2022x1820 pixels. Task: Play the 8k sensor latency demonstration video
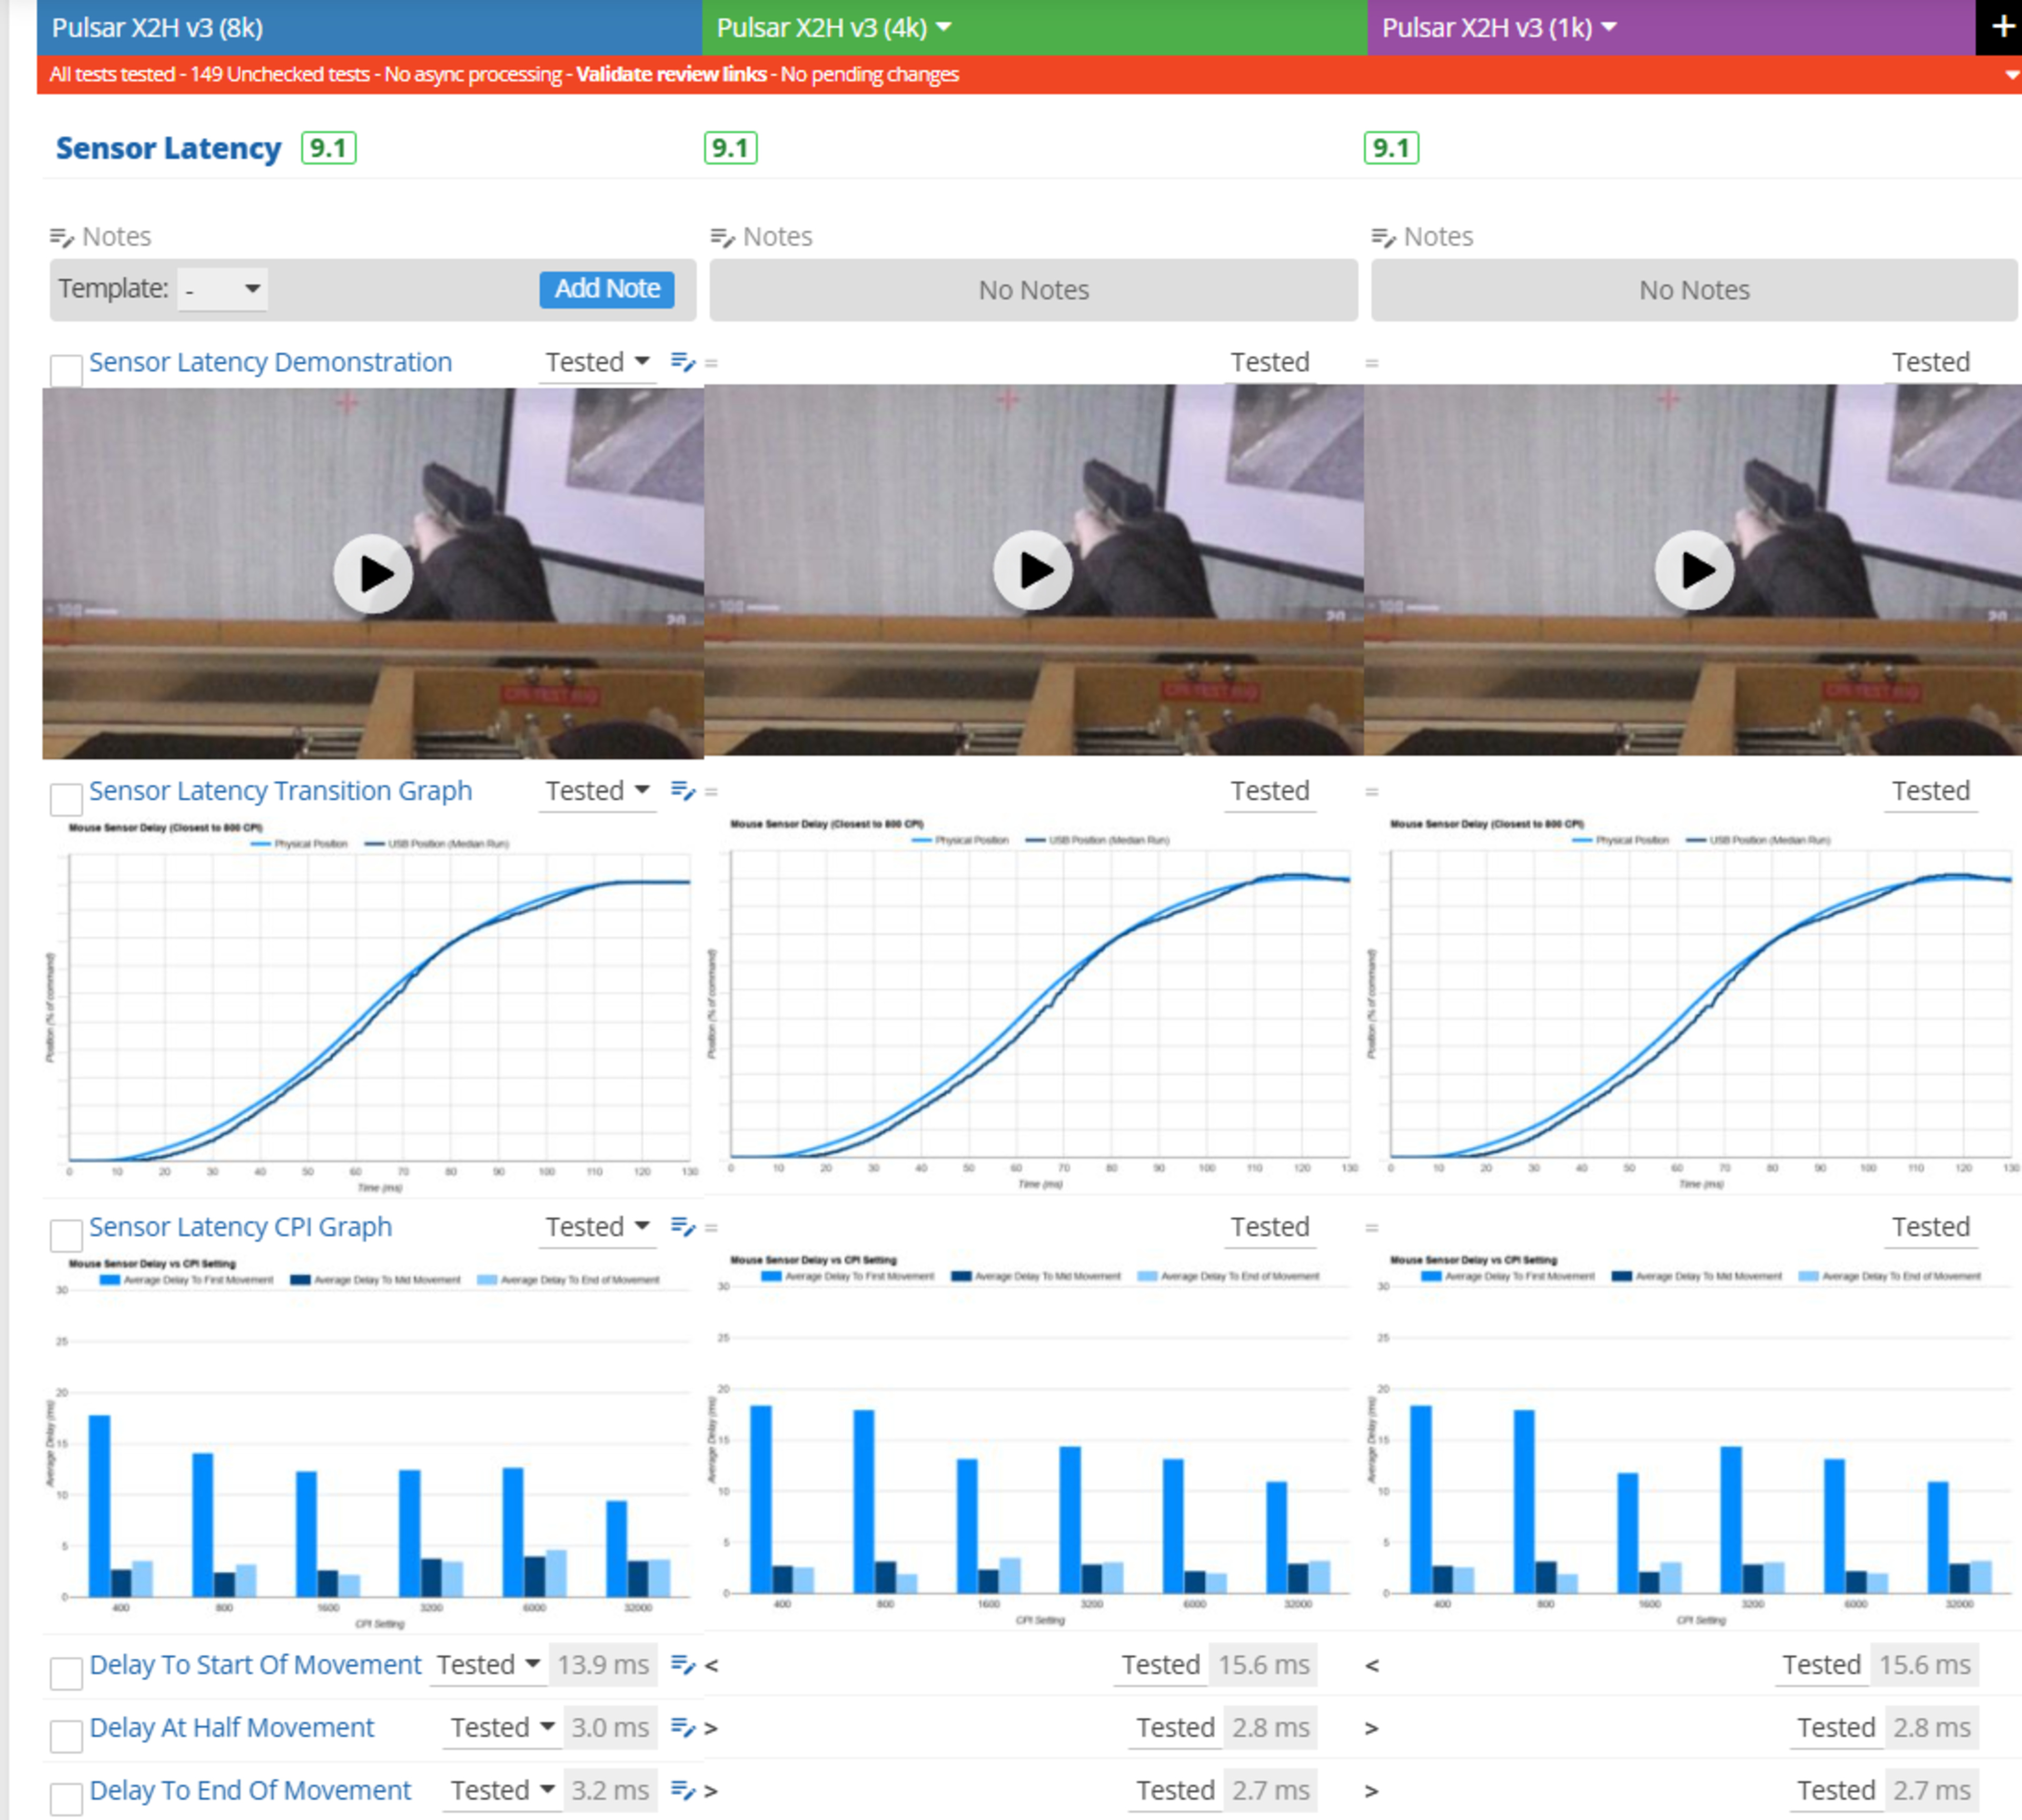pos(373,574)
